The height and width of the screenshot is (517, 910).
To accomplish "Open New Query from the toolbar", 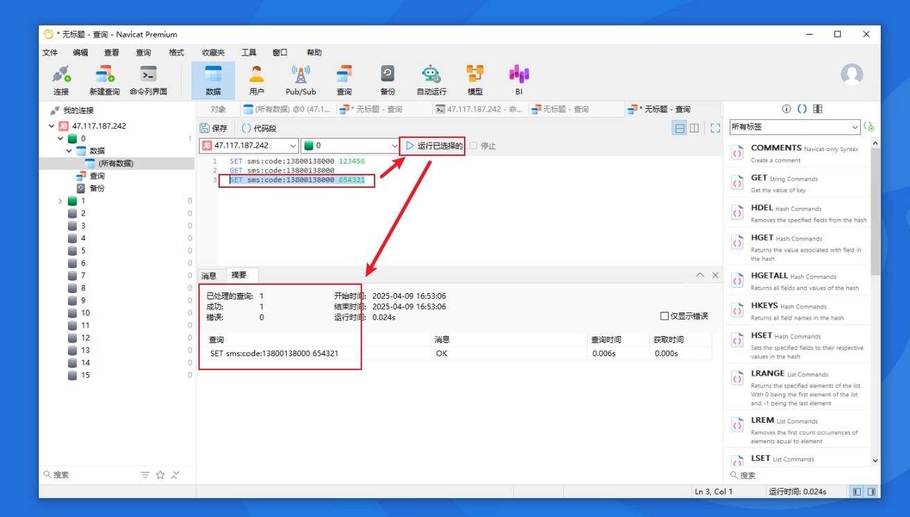I will click(x=104, y=80).
